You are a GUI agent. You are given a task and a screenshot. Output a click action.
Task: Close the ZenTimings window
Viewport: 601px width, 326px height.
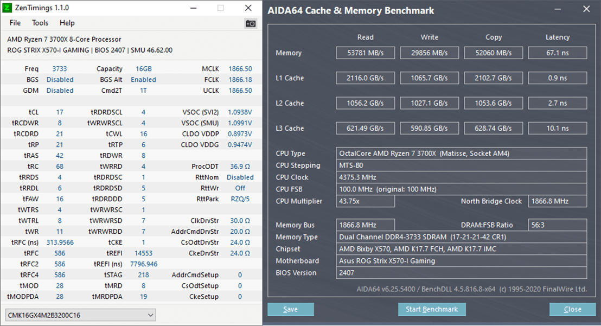248,8
